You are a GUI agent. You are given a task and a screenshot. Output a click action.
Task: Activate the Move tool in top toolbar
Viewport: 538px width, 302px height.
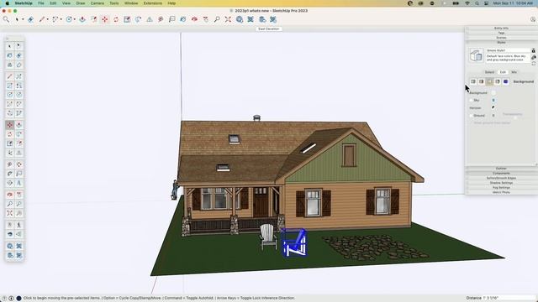point(104,19)
